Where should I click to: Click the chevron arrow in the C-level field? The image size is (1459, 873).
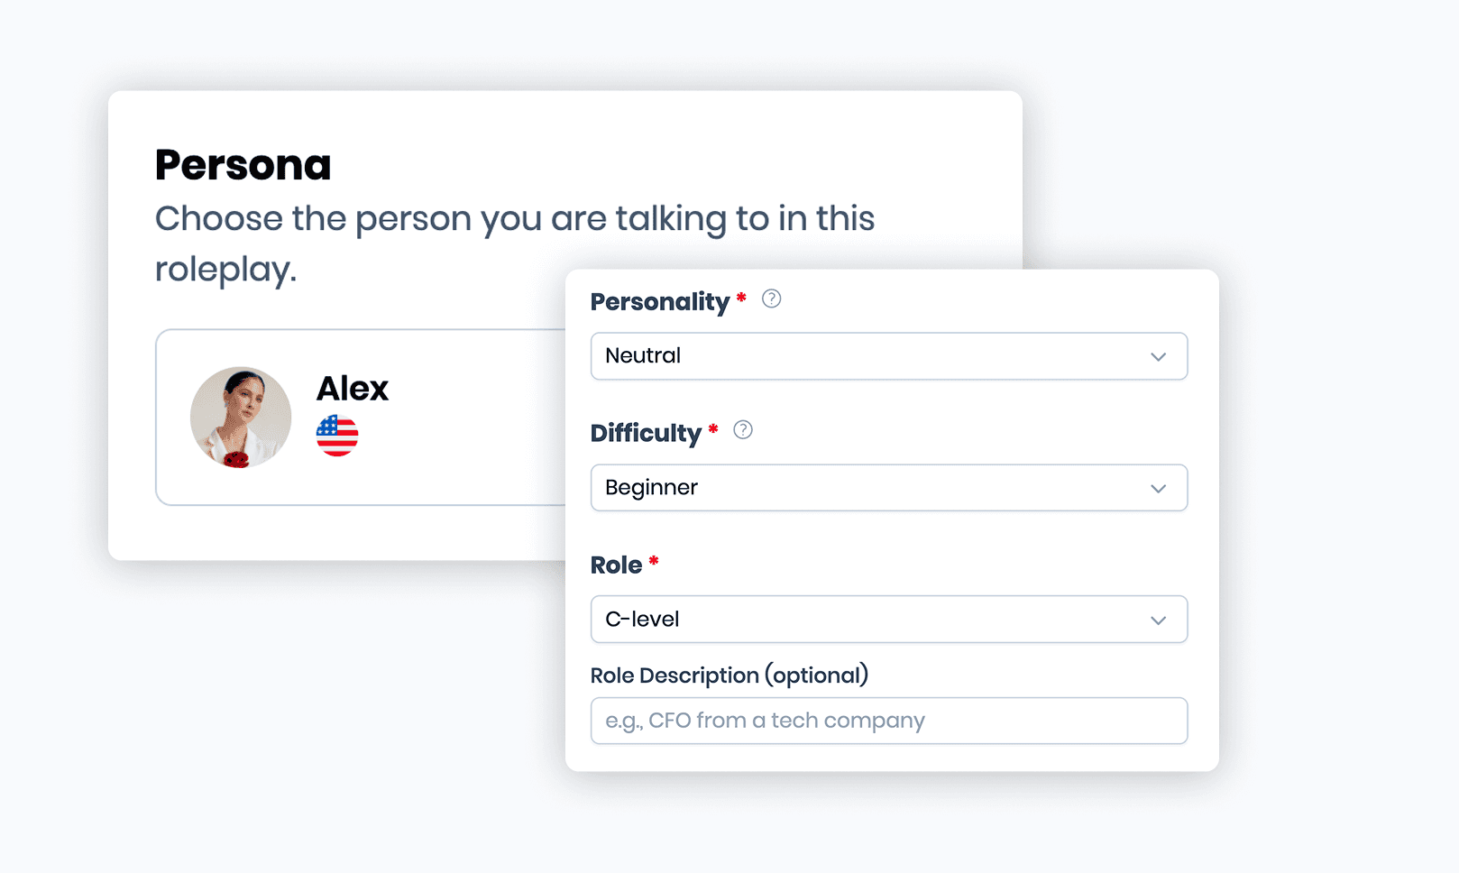tap(1158, 620)
